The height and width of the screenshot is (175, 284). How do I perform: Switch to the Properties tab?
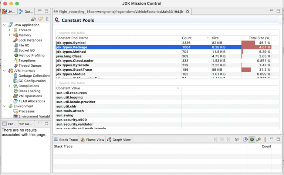coord(9,124)
